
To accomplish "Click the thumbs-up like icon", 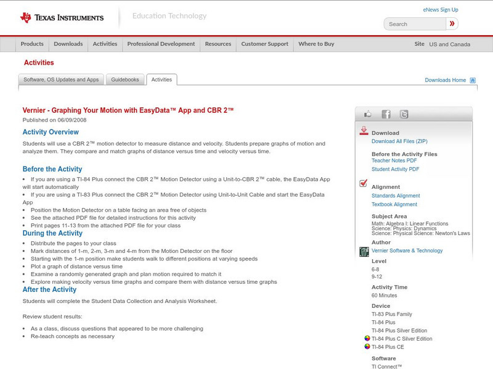I will click(x=367, y=114).
